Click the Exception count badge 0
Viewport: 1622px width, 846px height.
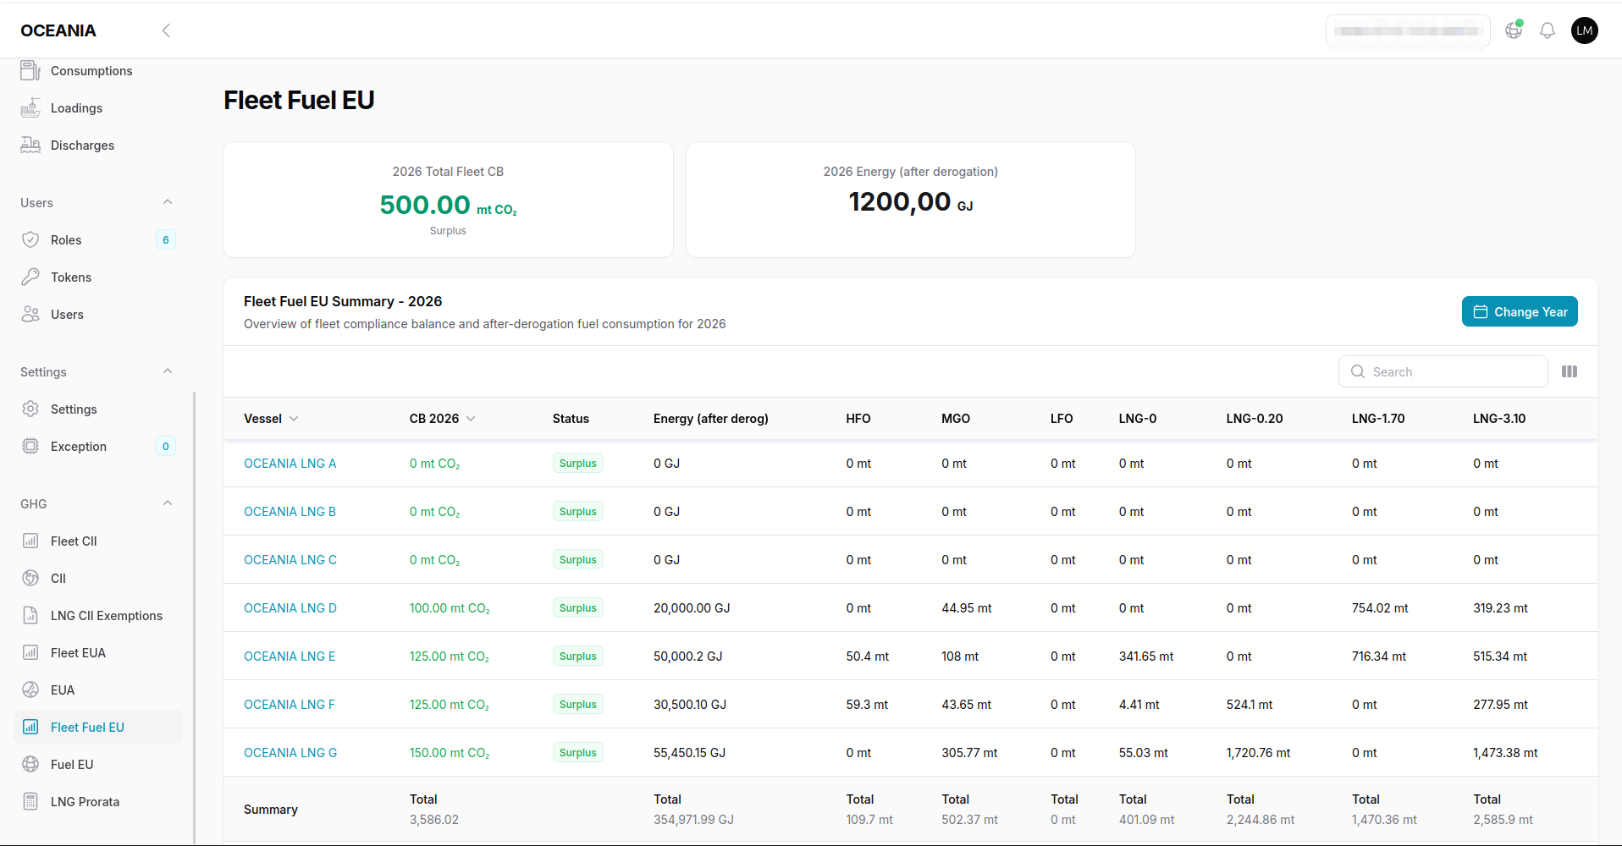[x=166, y=447]
